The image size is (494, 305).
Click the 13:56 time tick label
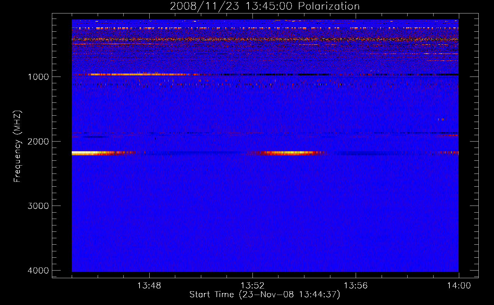point(356,286)
